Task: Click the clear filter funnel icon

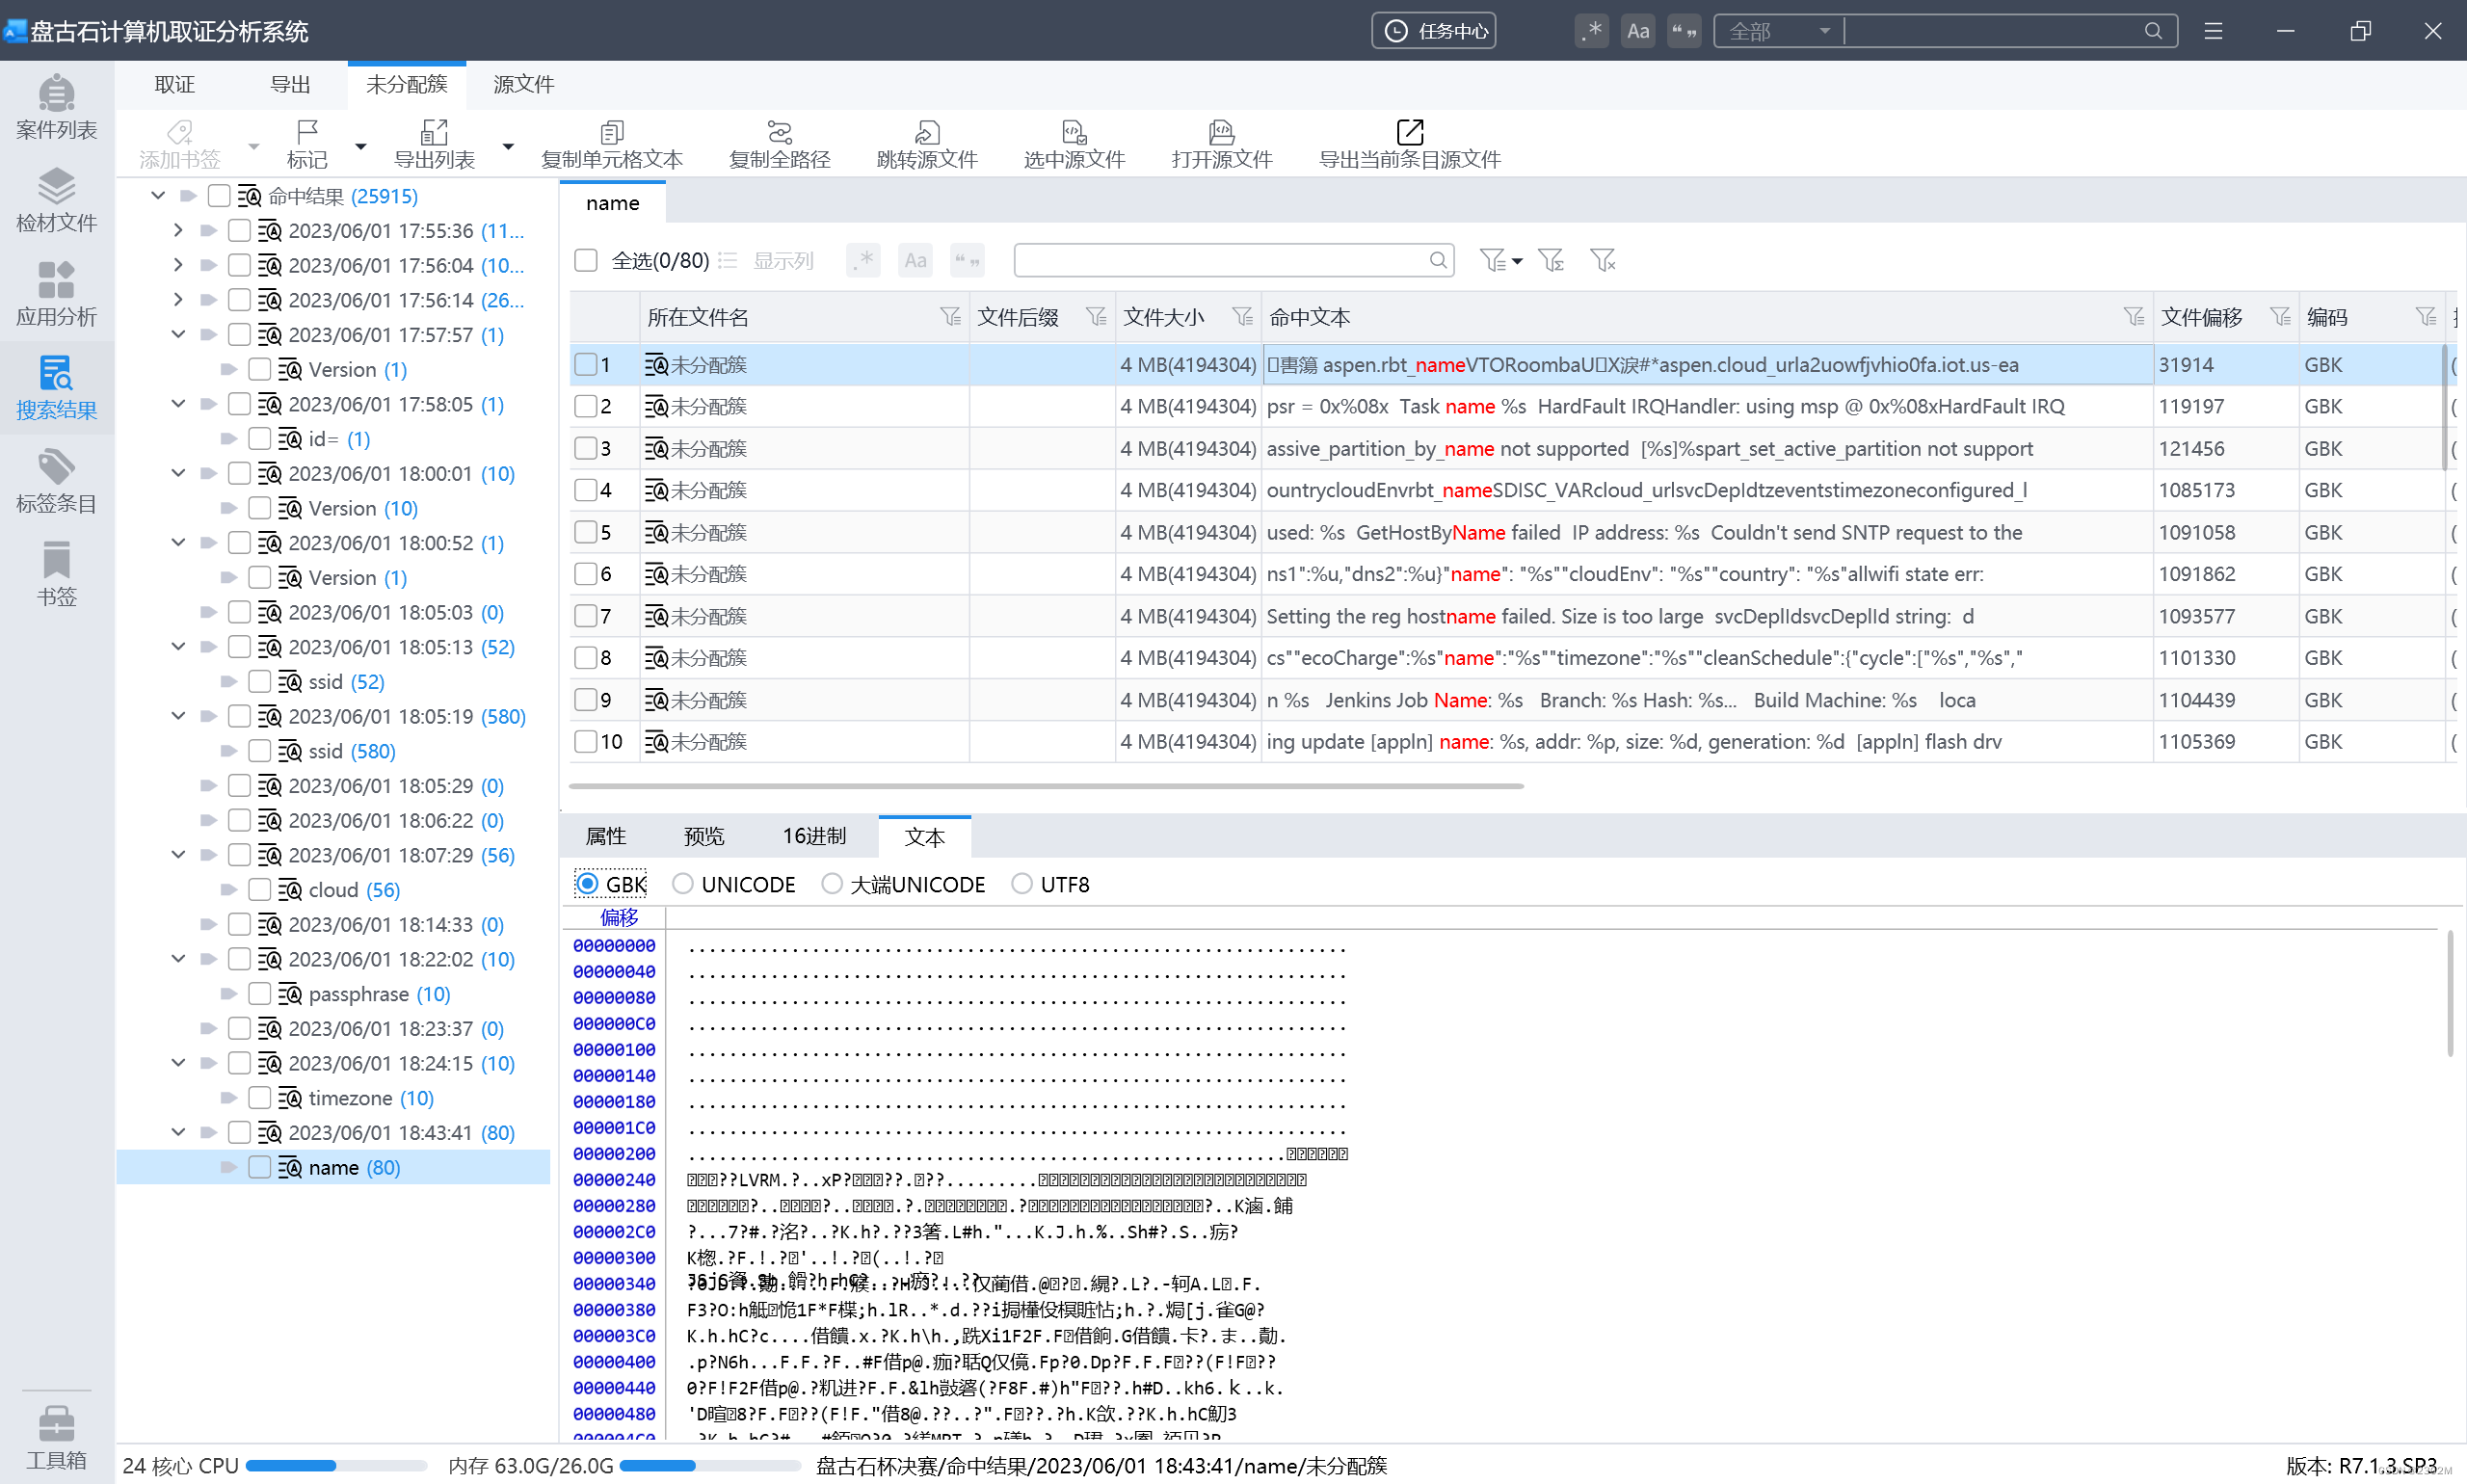Action: [x=1602, y=261]
